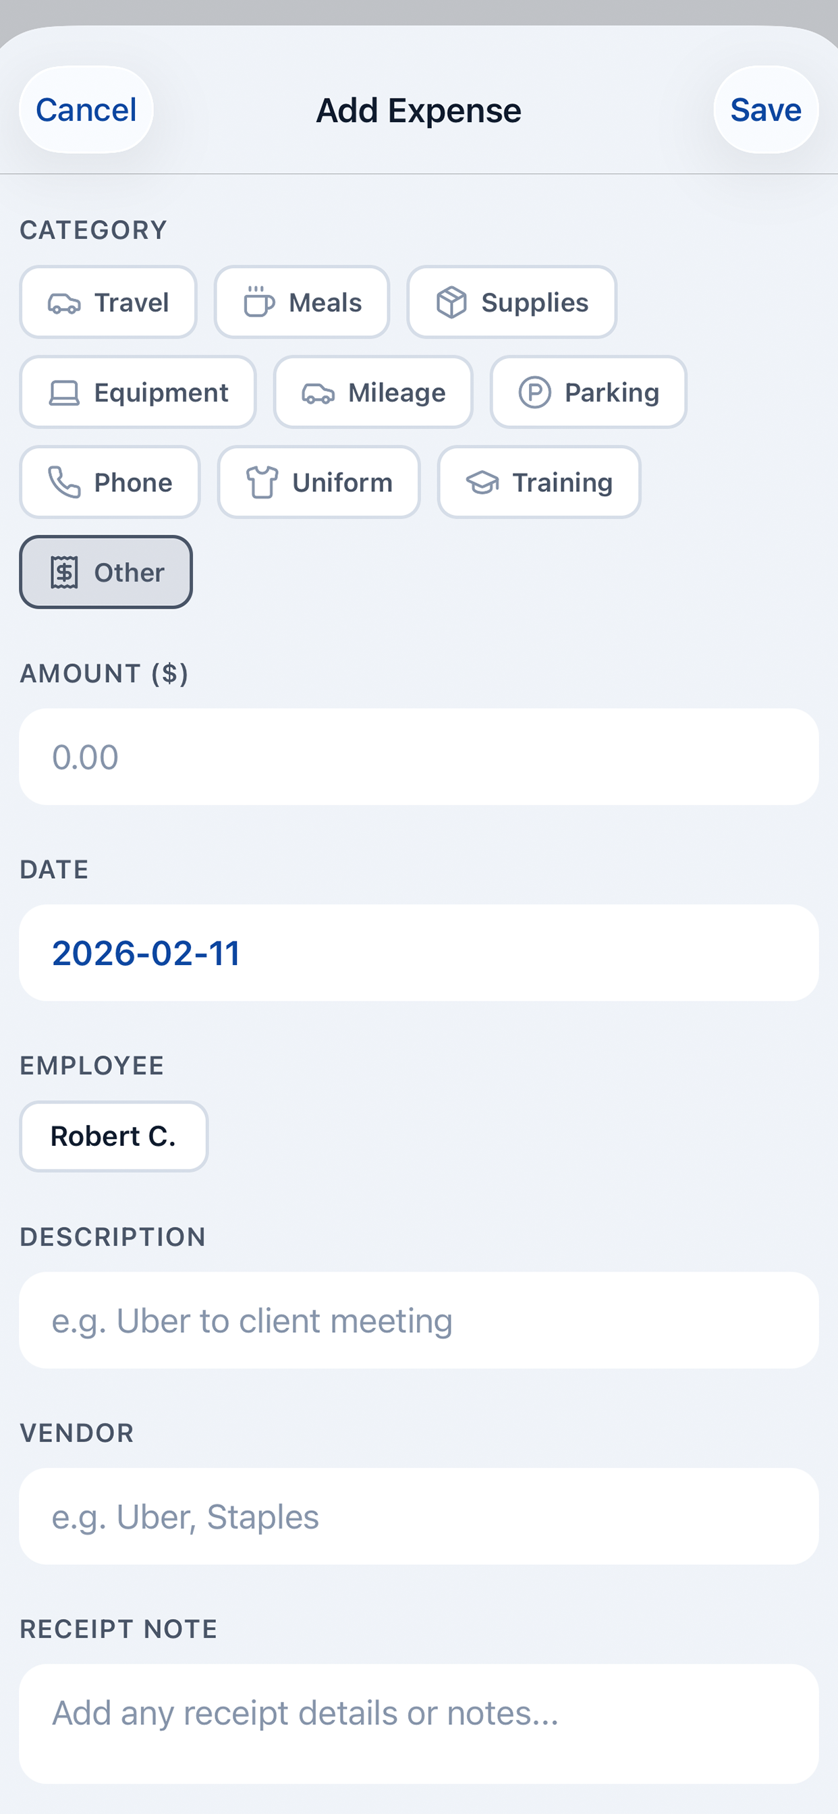Open the employee selector for Robert C.
The image size is (838, 1814).
click(113, 1136)
